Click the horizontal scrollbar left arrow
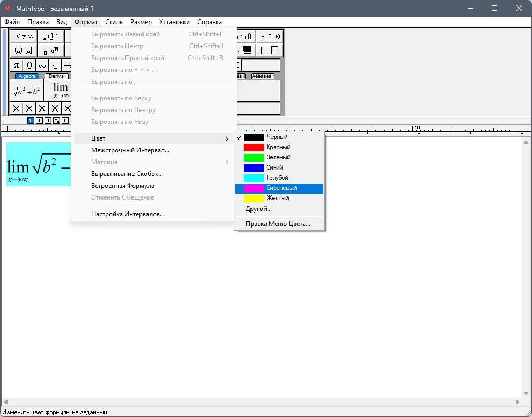This screenshot has width=532, height=417. 6,402
